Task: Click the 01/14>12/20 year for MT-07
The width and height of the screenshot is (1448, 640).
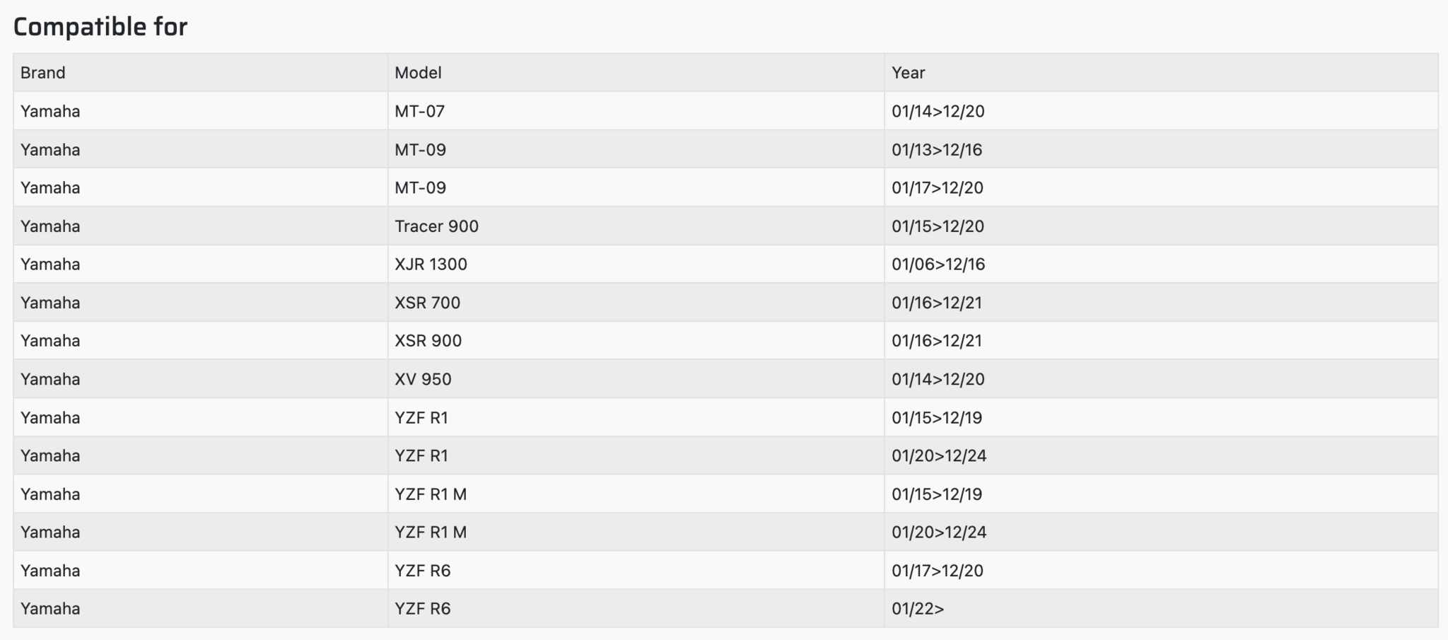Action: 938,111
